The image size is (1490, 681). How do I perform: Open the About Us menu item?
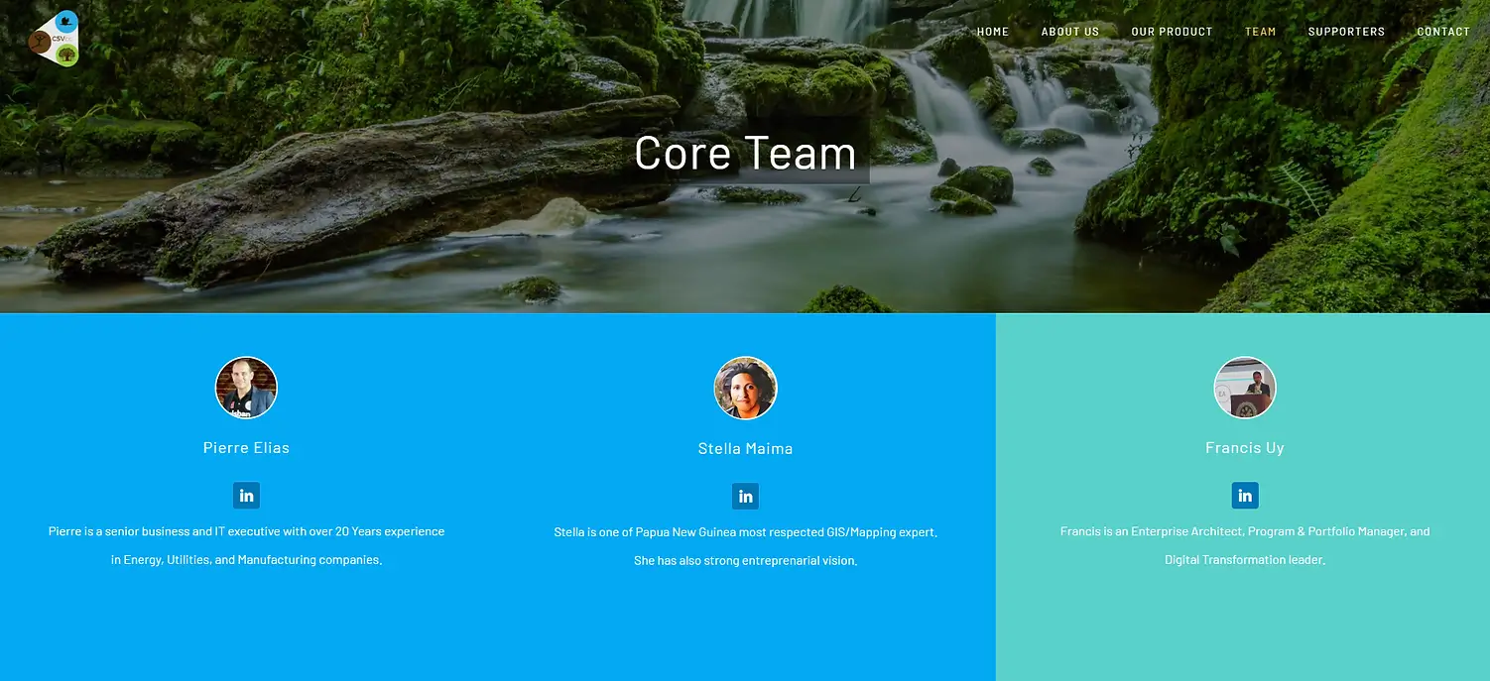pos(1069,32)
